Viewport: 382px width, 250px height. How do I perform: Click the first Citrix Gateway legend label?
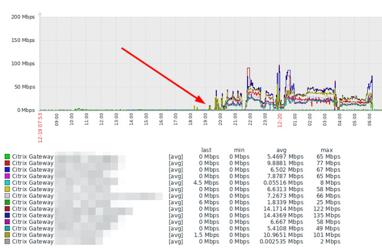pos(33,157)
